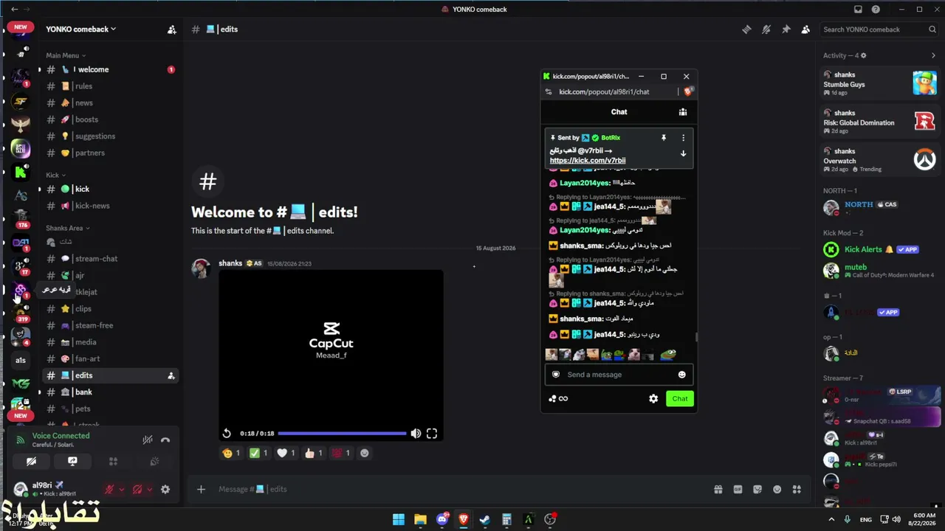The width and height of the screenshot is (945, 531).
Task: Toggle the thumbs up reaction
Action: (x=313, y=454)
